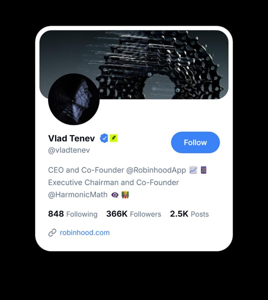Screen dimensions: 268x300
Task: Click the "CEO and Co-Founder" bio text
Action: click(86, 170)
